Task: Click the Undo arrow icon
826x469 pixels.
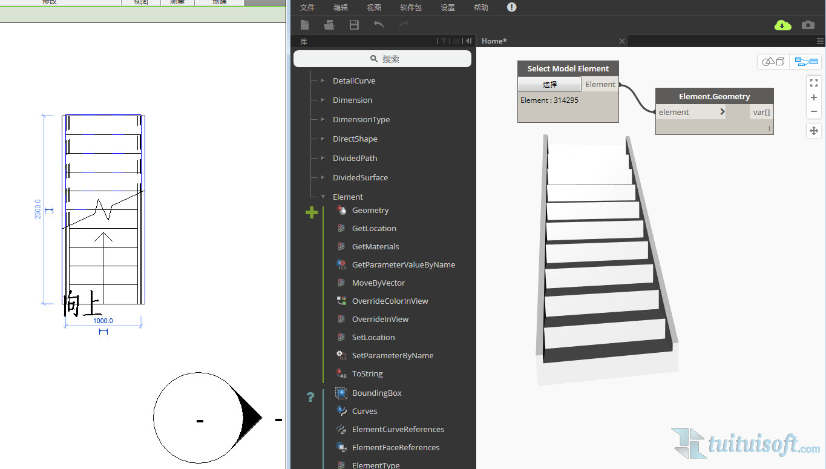Action: point(379,25)
